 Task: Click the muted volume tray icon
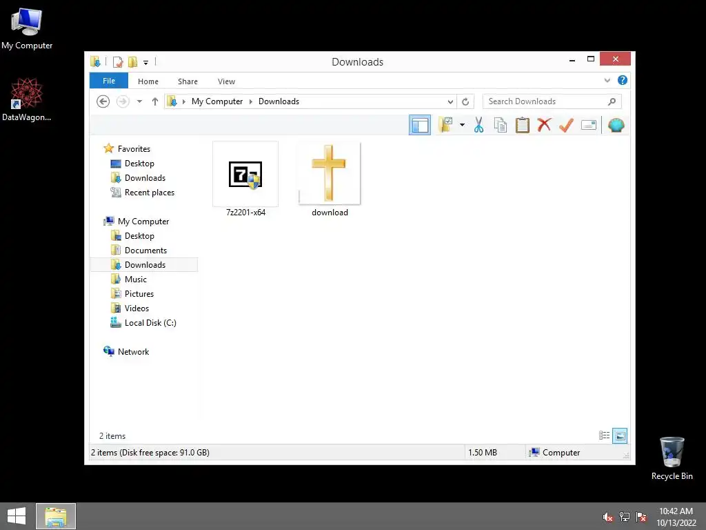click(608, 516)
